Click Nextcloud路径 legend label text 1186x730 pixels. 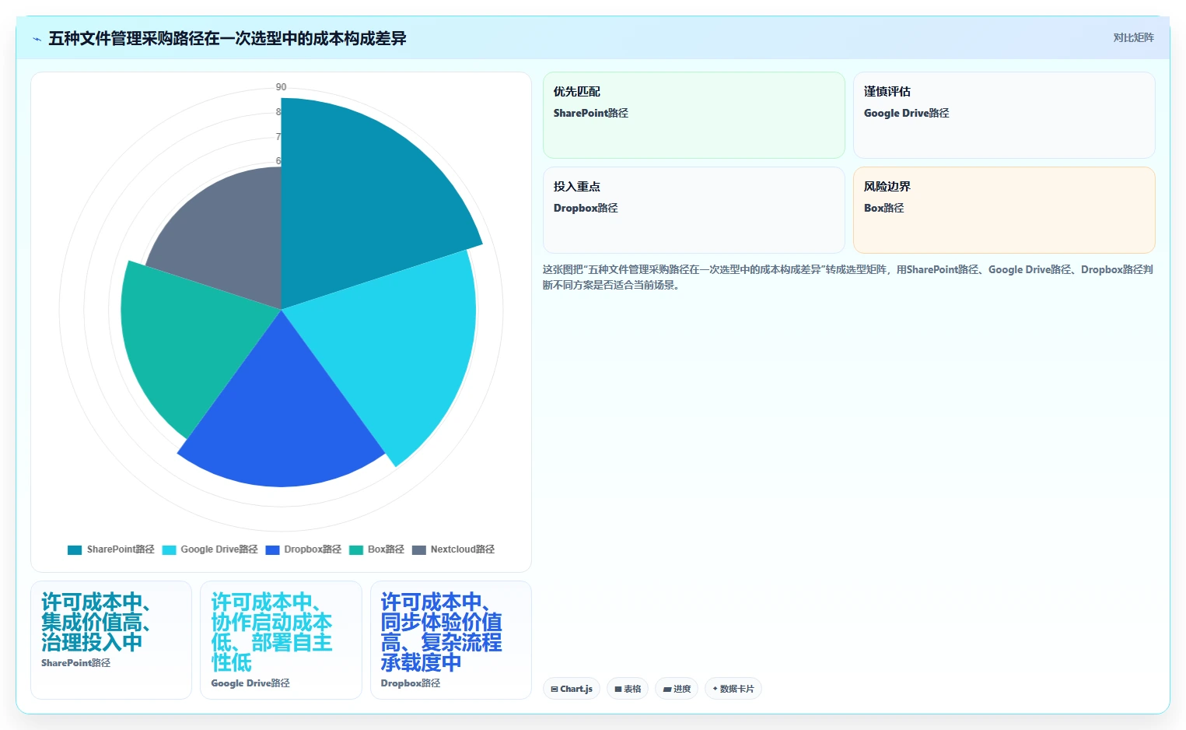[463, 549]
